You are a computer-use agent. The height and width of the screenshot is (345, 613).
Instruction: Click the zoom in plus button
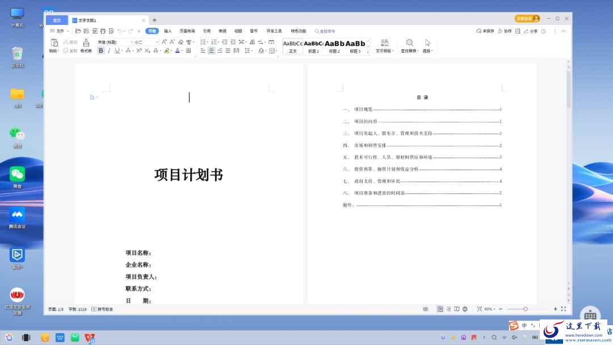pos(555,309)
